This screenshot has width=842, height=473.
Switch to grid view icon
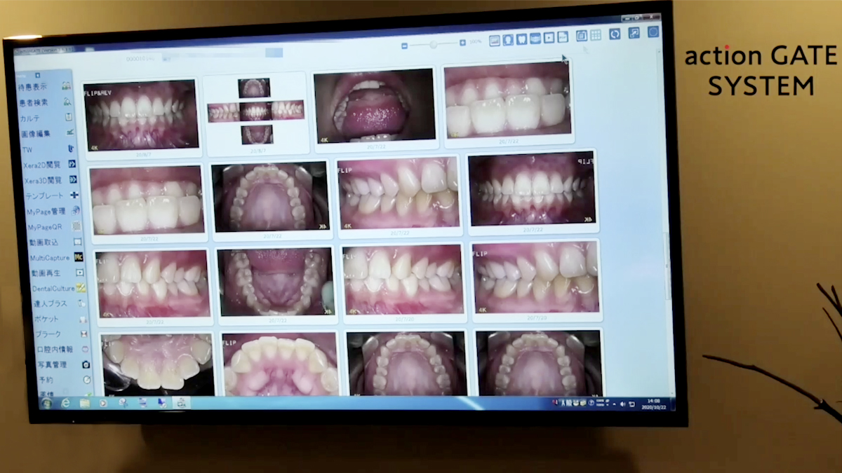[x=596, y=35]
